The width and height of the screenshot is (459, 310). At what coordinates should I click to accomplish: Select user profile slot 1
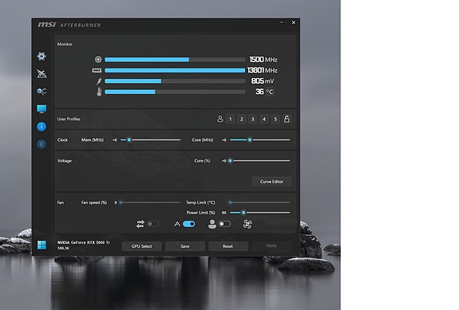tap(231, 119)
